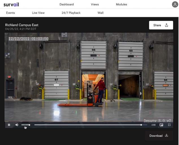Click the volume slider handle
This screenshot has width=179, height=145.
pos(29,125)
